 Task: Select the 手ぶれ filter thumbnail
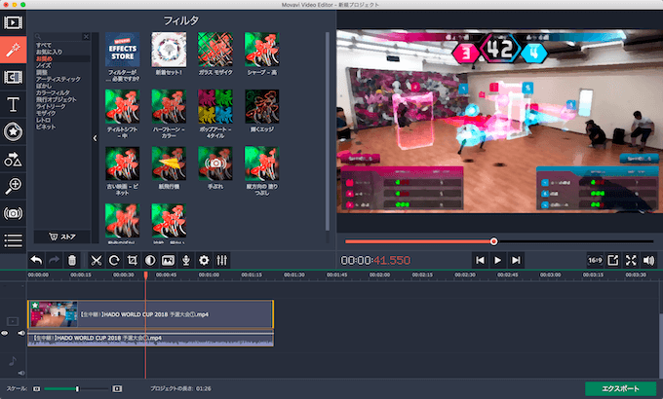pos(215,163)
